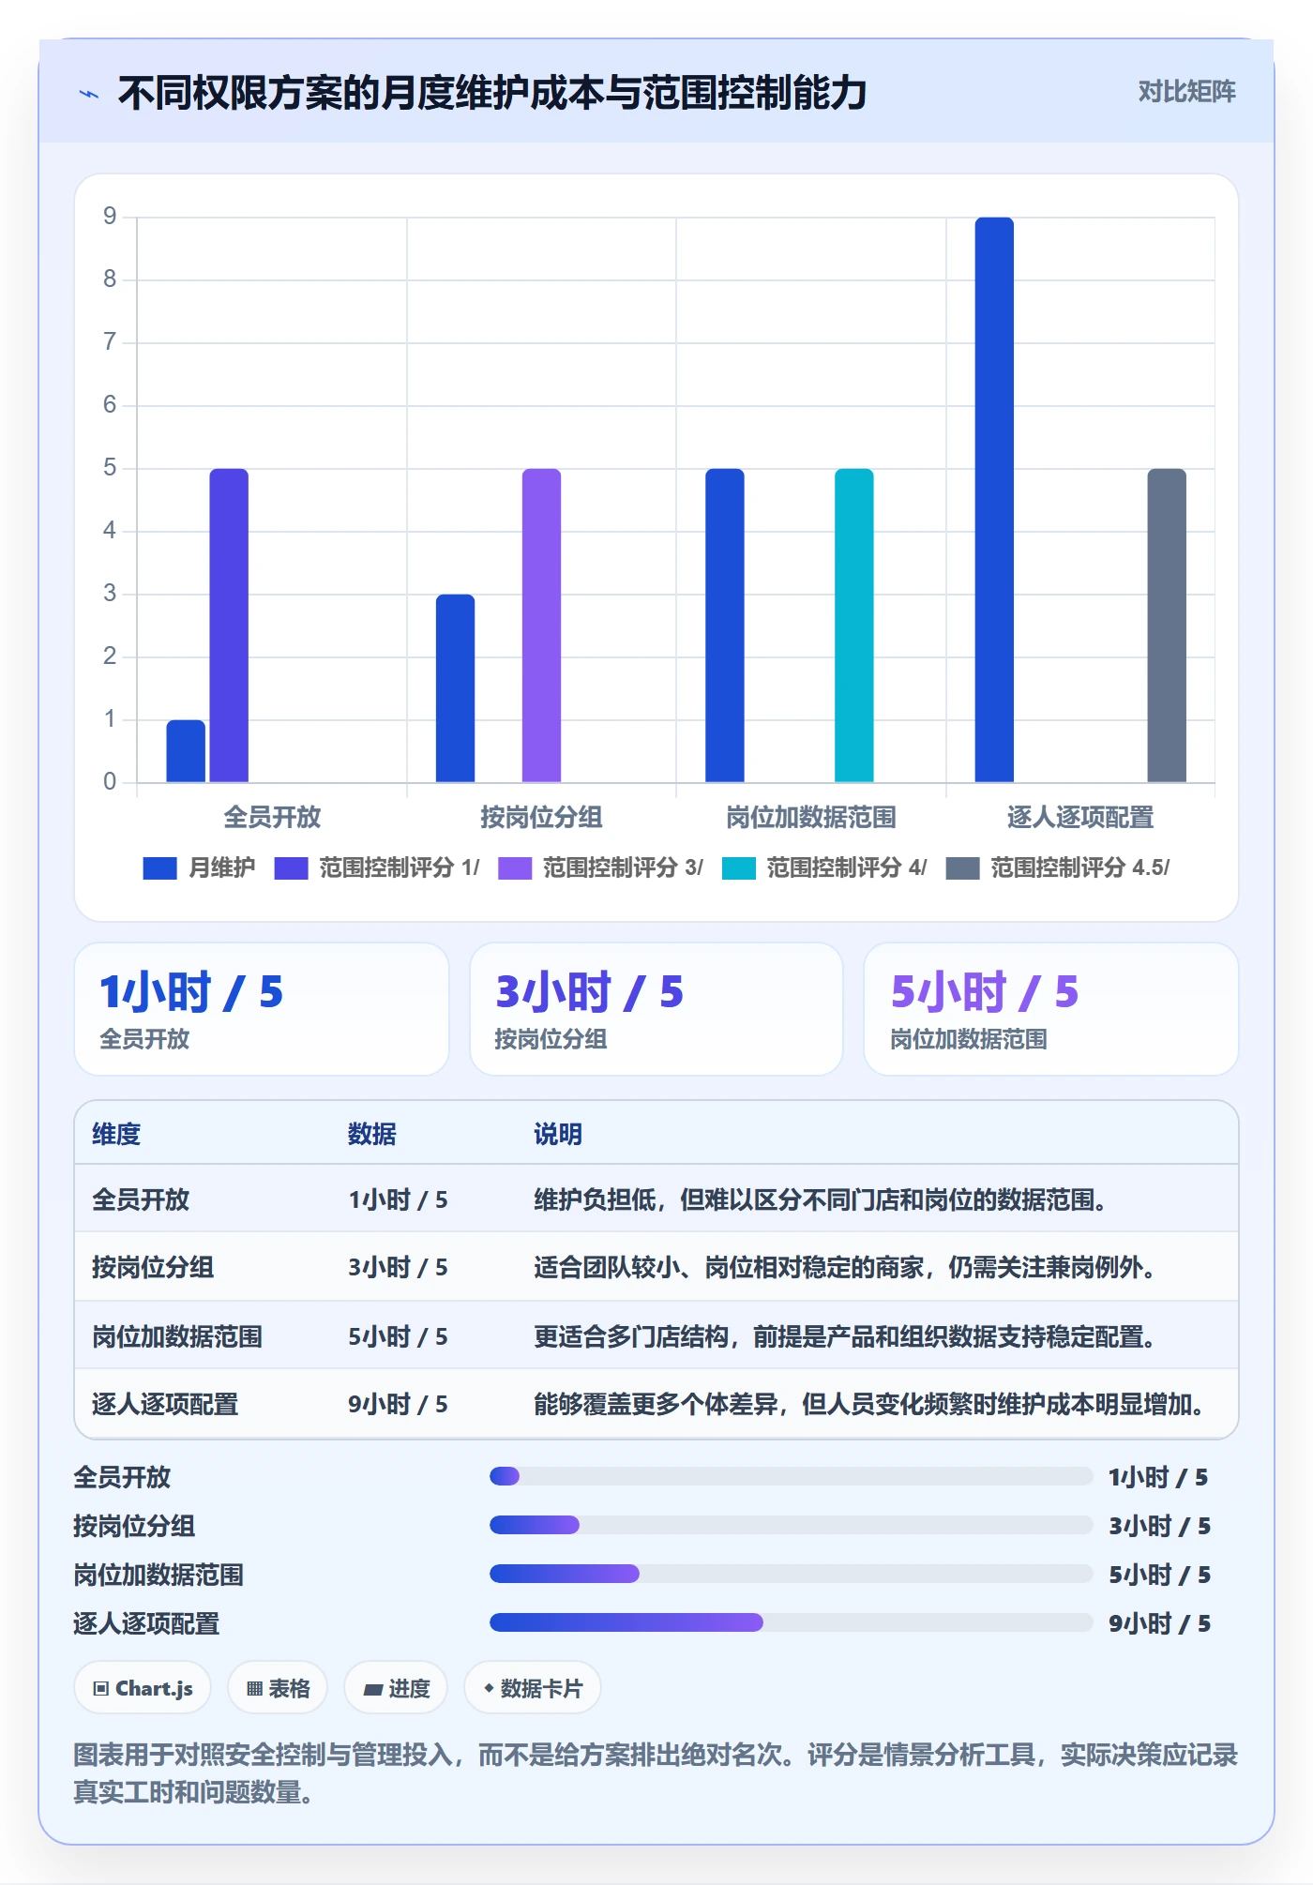Click the 逐人逐项配置 description about 维护成本

(x=870, y=1404)
